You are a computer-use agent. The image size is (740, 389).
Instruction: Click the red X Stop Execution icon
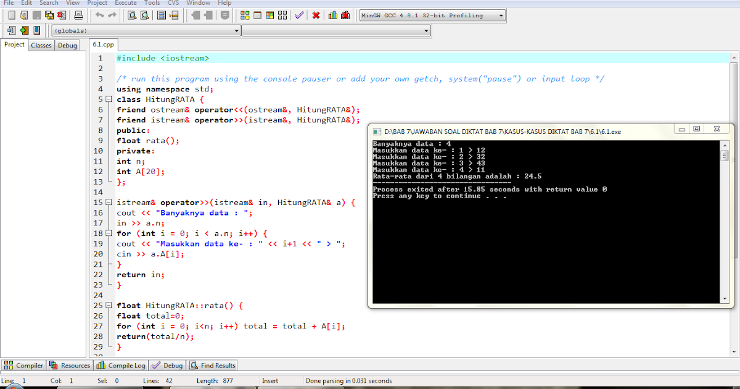click(x=316, y=15)
